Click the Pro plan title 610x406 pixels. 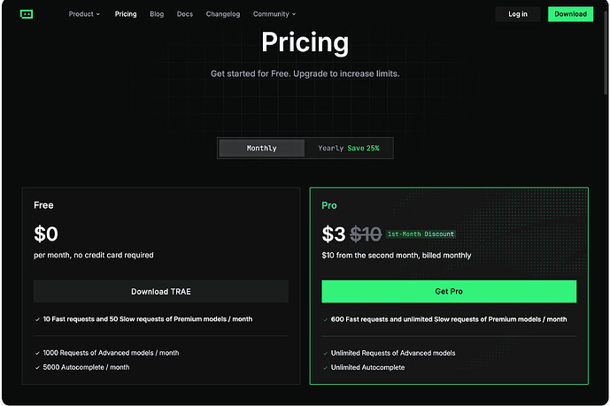pos(329,205)
